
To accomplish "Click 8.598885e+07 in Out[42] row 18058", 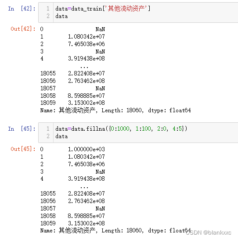I will (87, 96).
